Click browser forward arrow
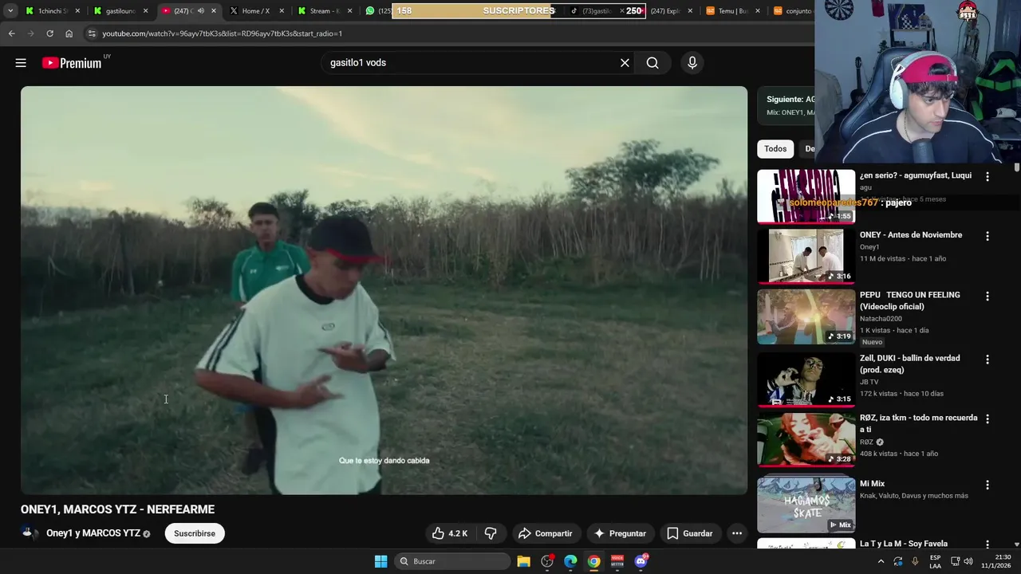The image size is (1021, 574). pos(30,33)
